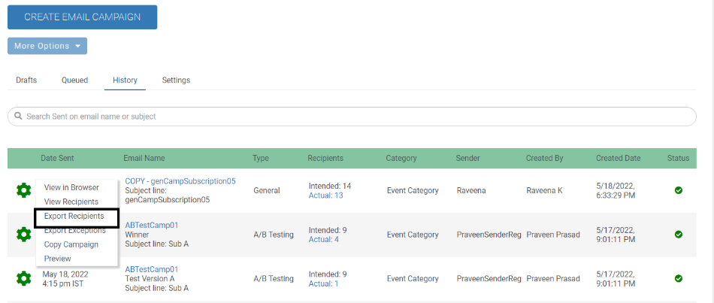Click green status checkmark for Winner row
Viewport: 714px width, 303px height.
pos(678,235)
